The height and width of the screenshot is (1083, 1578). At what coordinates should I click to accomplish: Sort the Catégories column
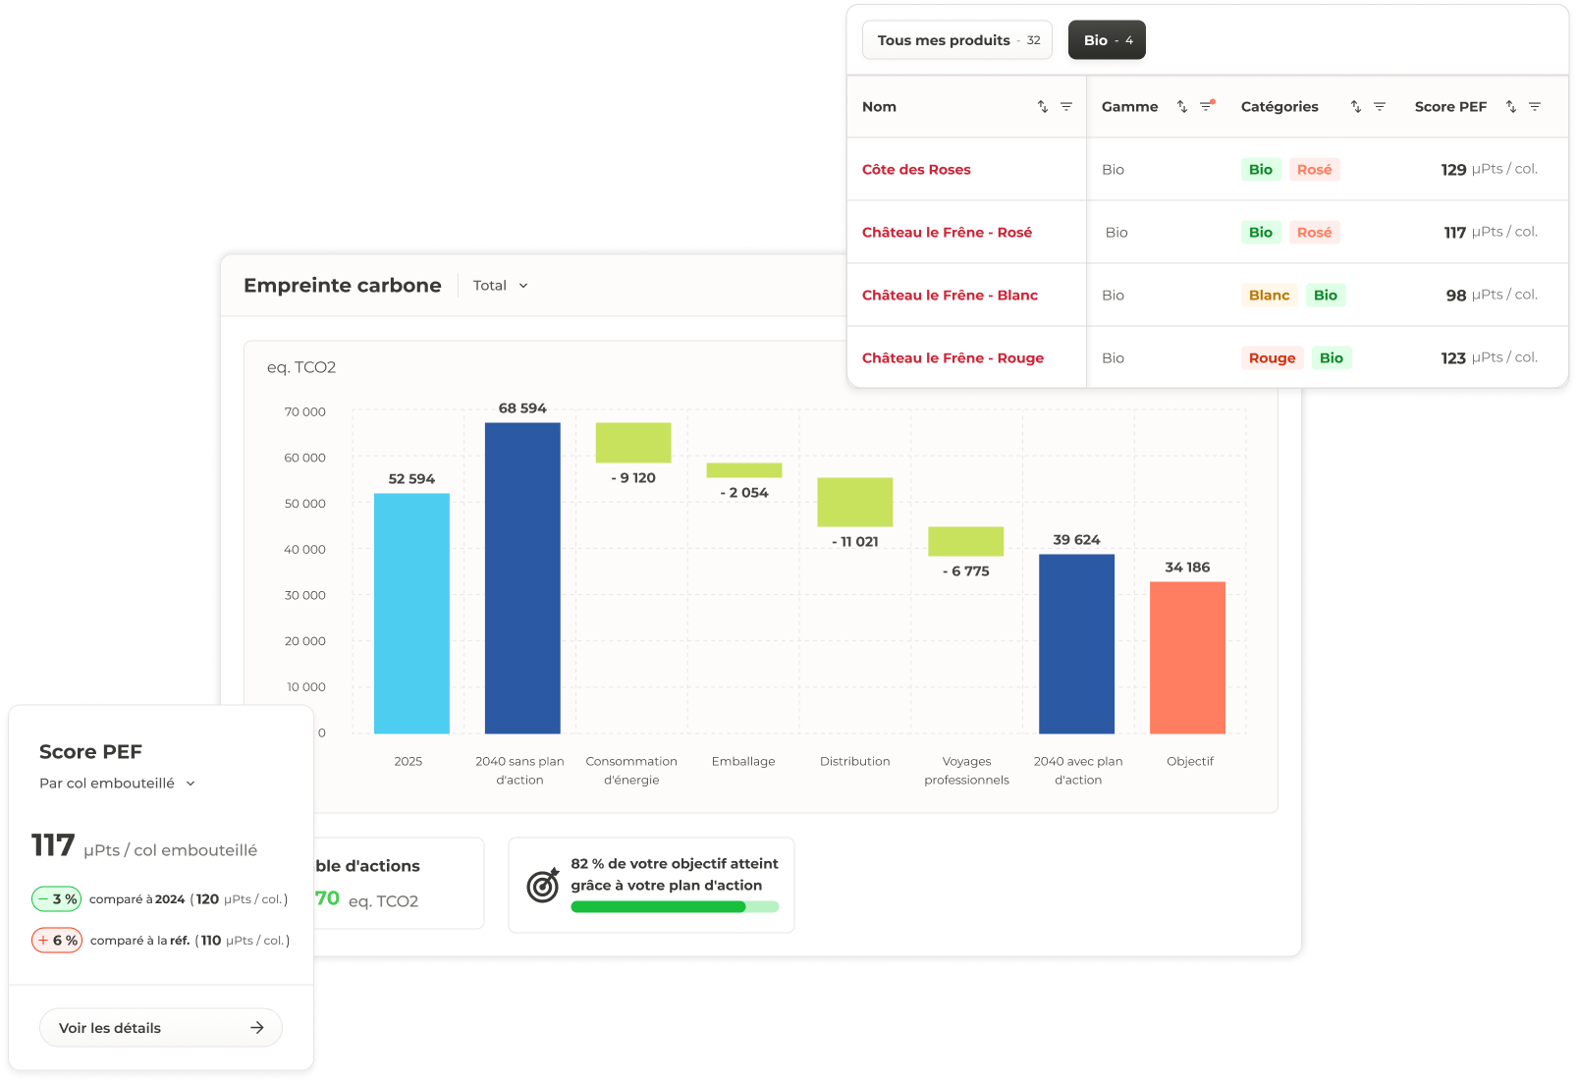click(1356, 107)
